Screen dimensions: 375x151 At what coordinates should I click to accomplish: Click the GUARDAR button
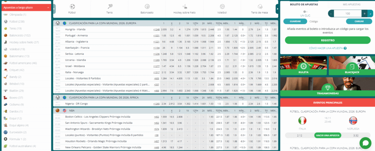[x=295, y=22]
